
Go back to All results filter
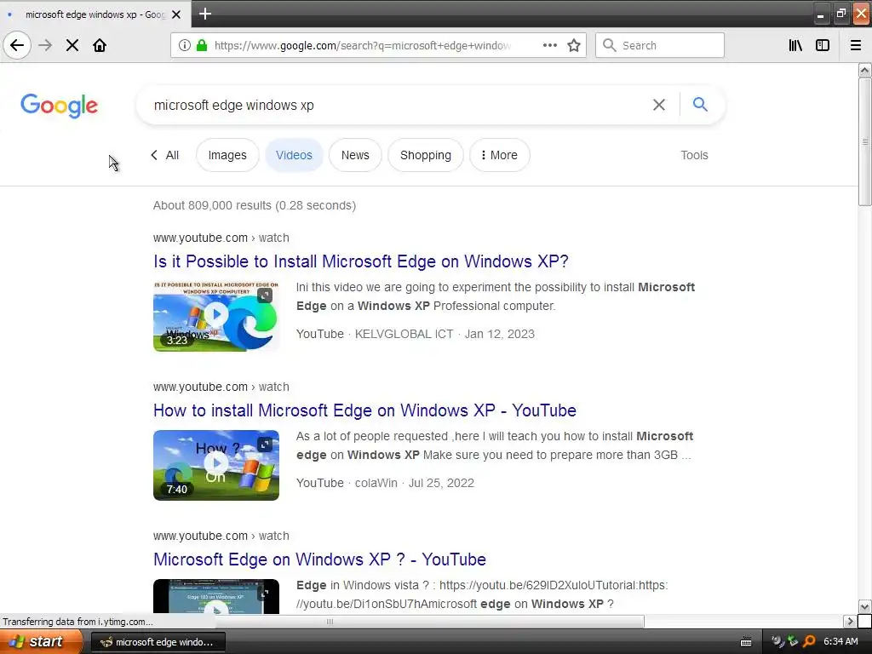pyautogui.click(x=165, y=155)
